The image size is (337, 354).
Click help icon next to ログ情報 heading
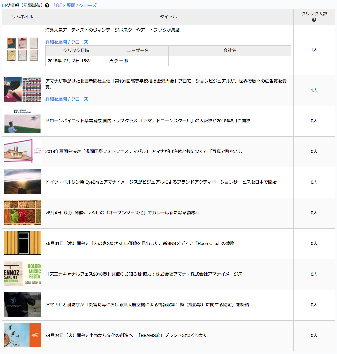(x=47, y=5)
